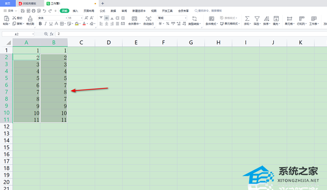Open the number format dropdown

(x=185, y=18)
